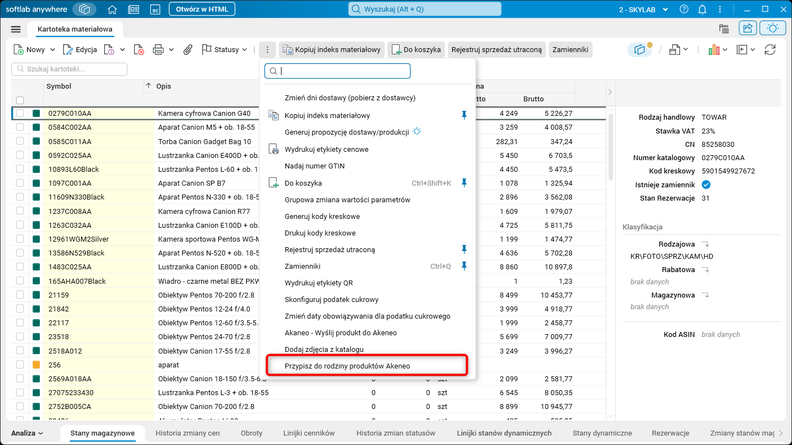Screen dimensions: 792x445
Task: Toggle the Istnieje zamiennik checkmark
Action: (x=706, y=185)
